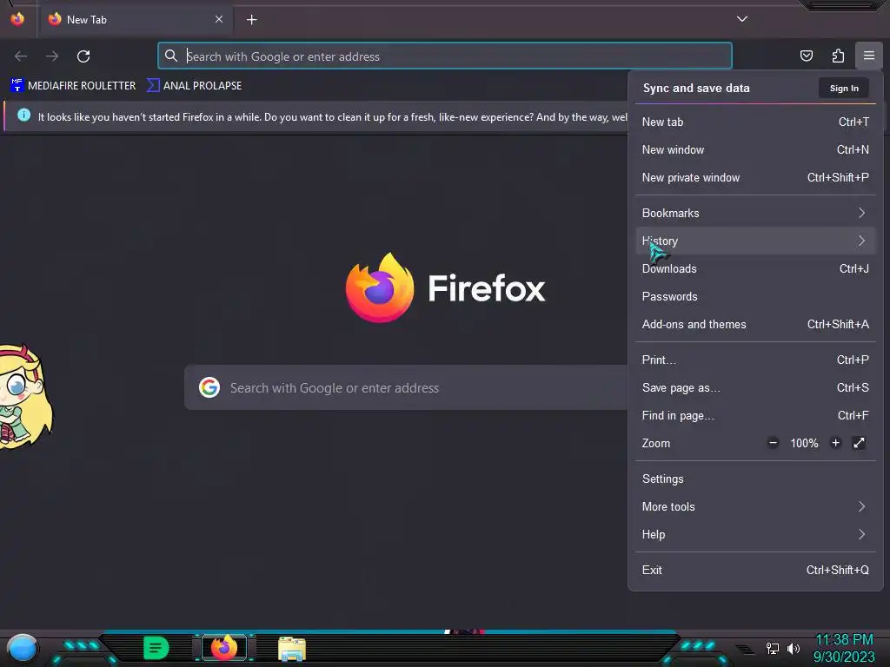Click the taskbar clock 11:38 PM
The image size is (890, 667).
pyautogui.click(x=844, y=640)
